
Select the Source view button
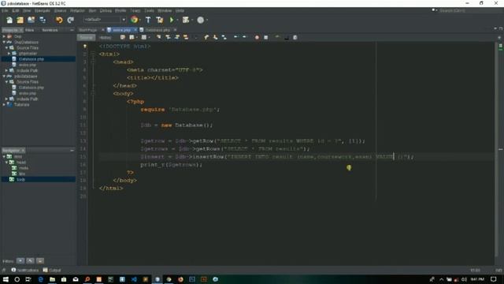click(x=86, y=38)
